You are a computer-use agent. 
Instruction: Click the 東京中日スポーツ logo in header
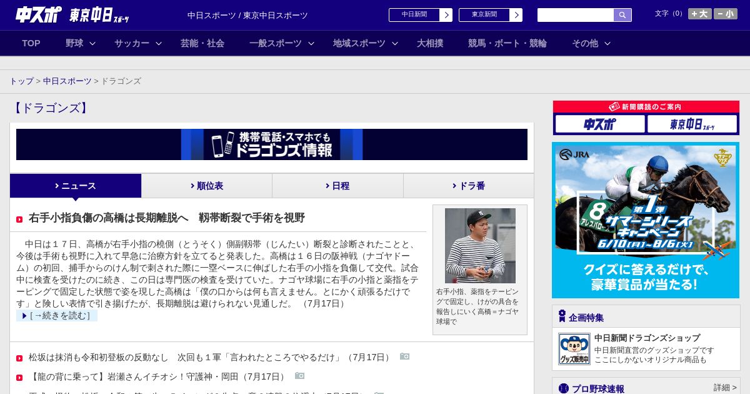(x=99, y=15)
